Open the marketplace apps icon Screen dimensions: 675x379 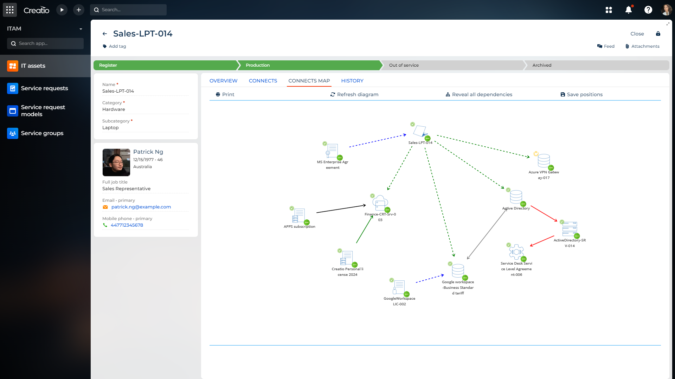pyautogui.click(x=609, y=10)
